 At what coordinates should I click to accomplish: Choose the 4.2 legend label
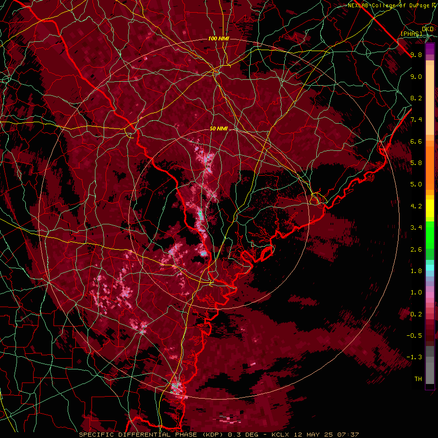[416, 206]
